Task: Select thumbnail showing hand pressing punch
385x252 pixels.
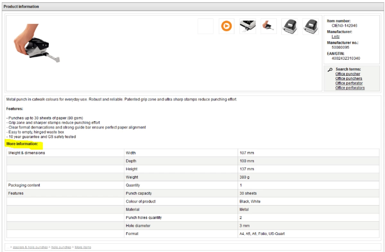Action: (269, 26)
